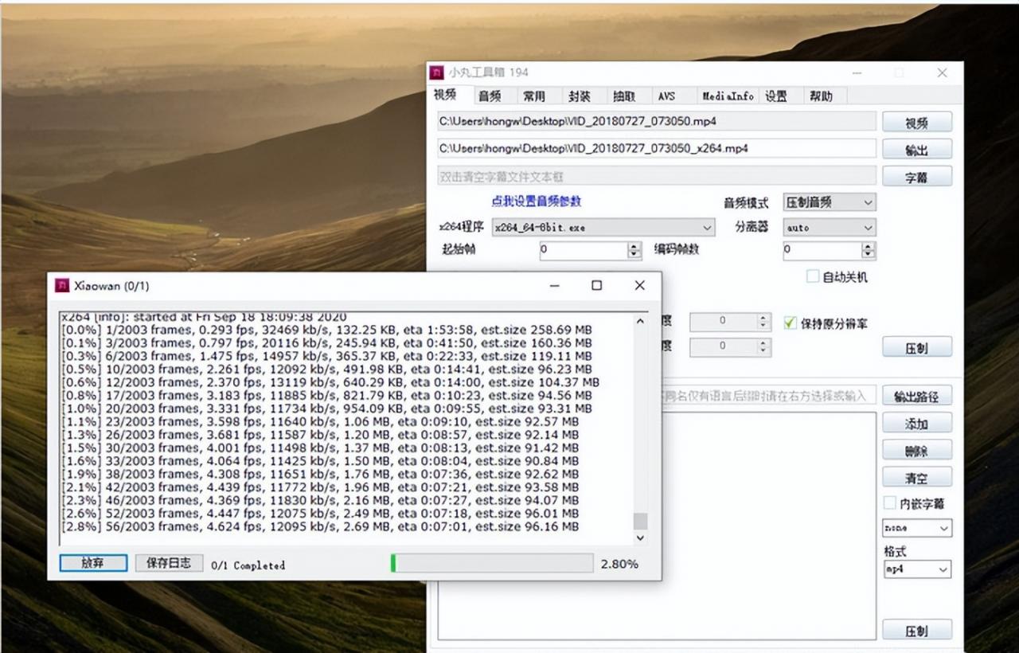Close the Xiaowan progress window

click(639, 285)
